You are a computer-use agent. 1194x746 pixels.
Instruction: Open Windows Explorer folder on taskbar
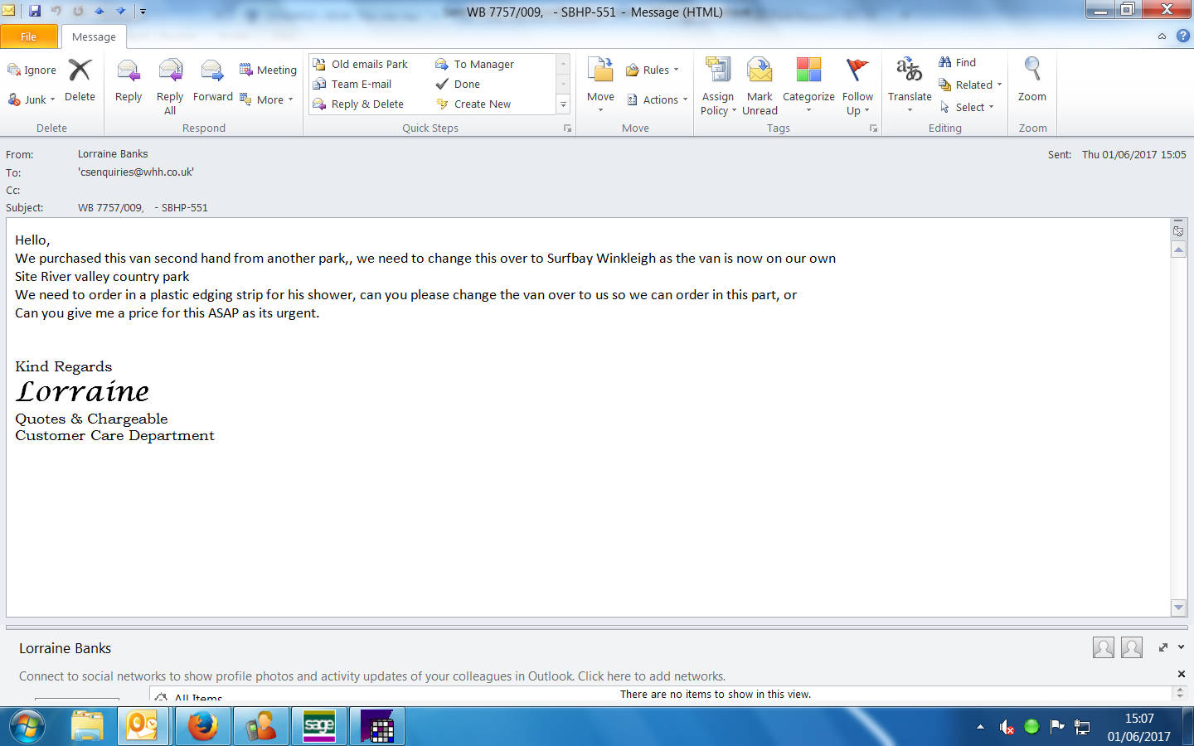coord(87,727)
